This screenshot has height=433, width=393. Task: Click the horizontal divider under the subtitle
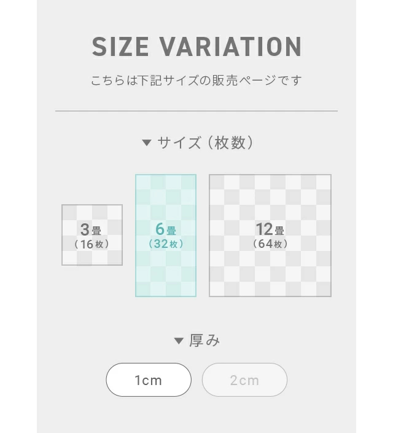tap(196, 111)
